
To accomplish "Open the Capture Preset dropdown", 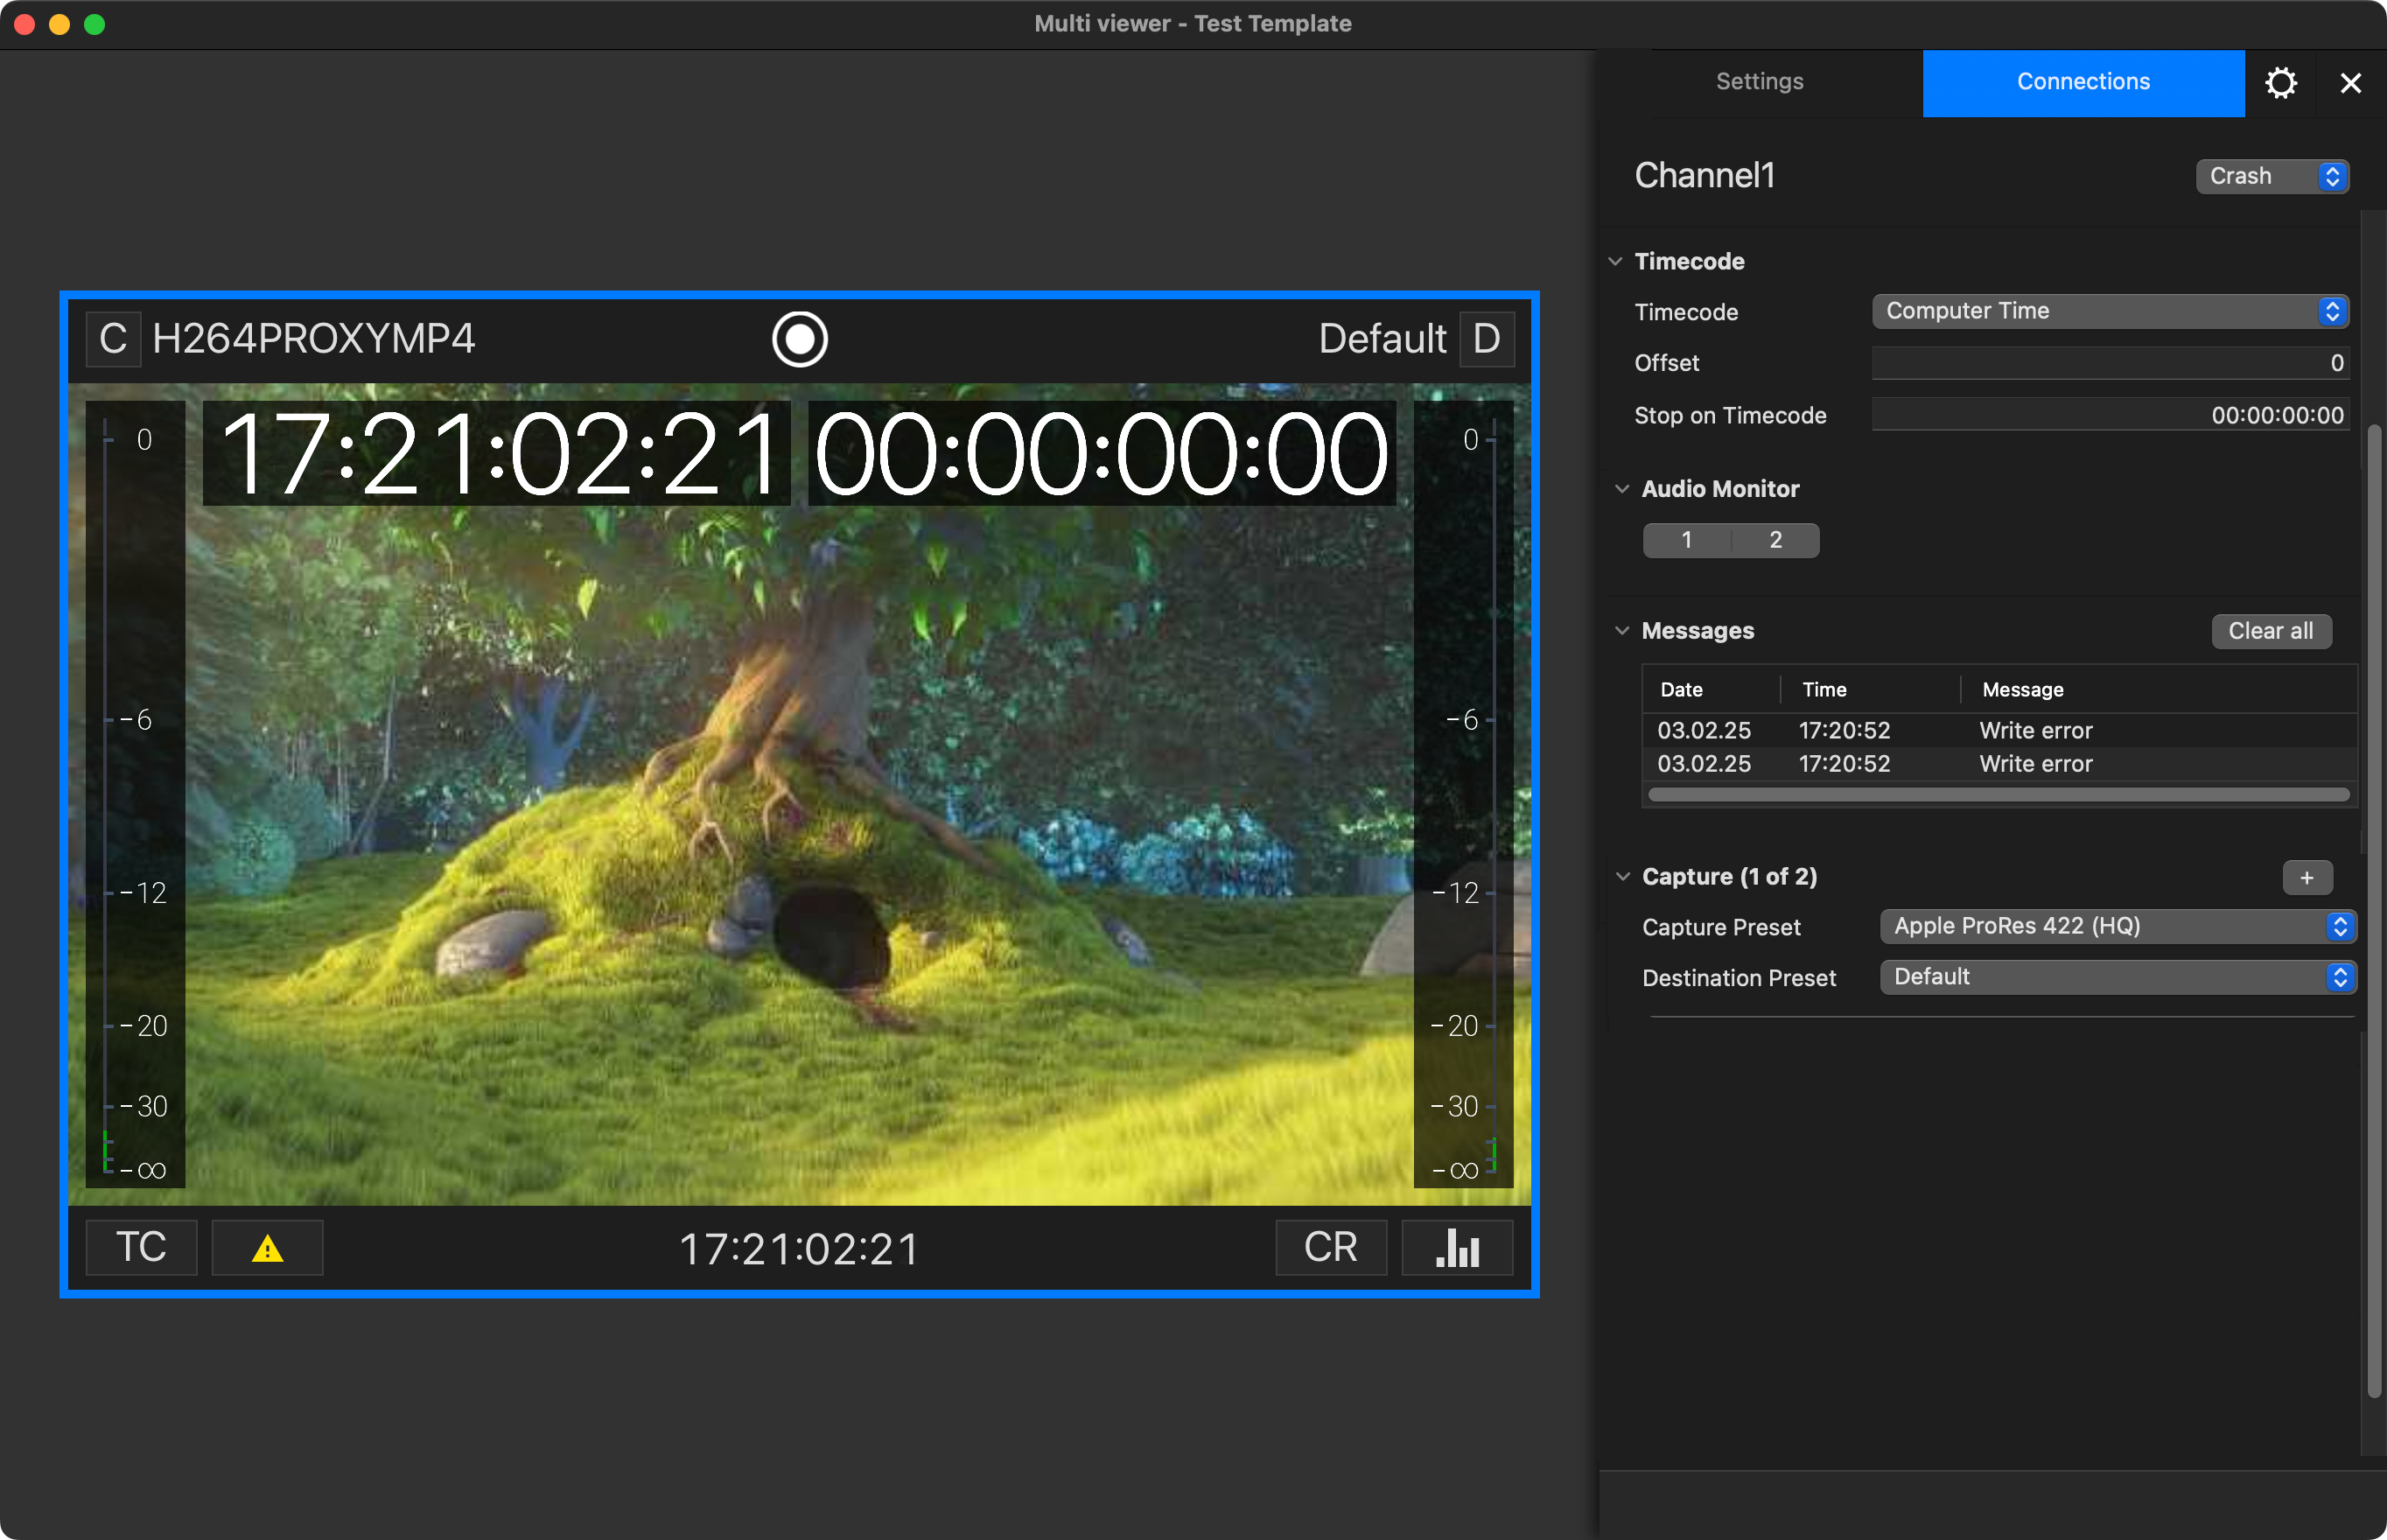I will point(2118,926).
